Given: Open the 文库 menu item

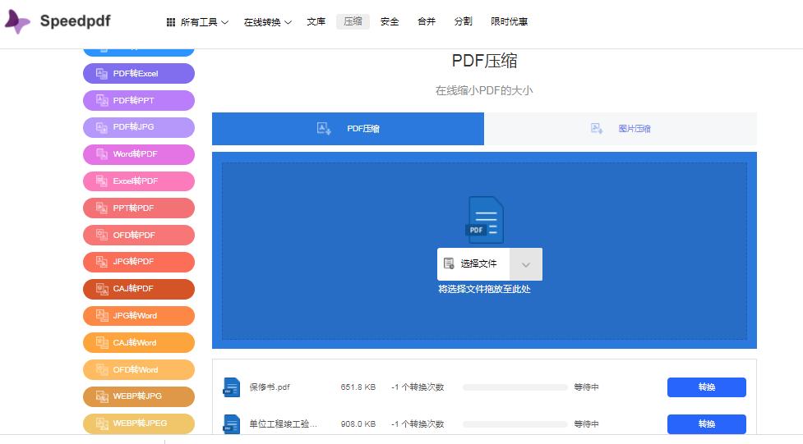Looking at the screenshot, I should click(316, 21).
